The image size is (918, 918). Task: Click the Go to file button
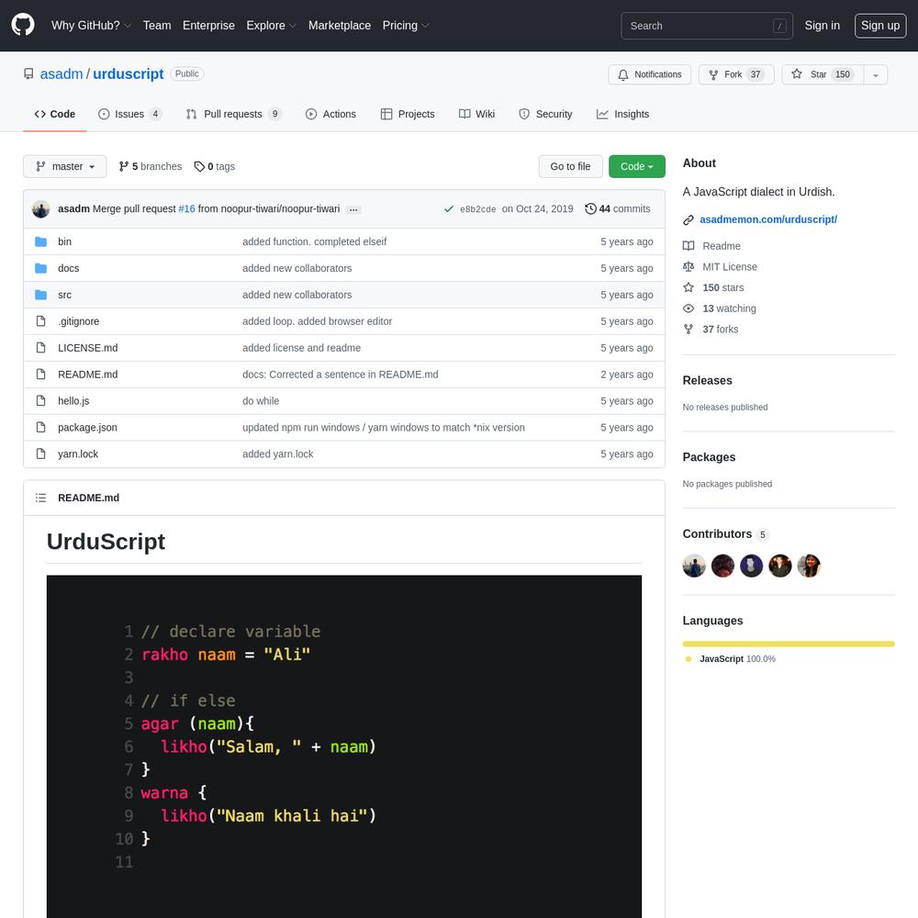570,166
